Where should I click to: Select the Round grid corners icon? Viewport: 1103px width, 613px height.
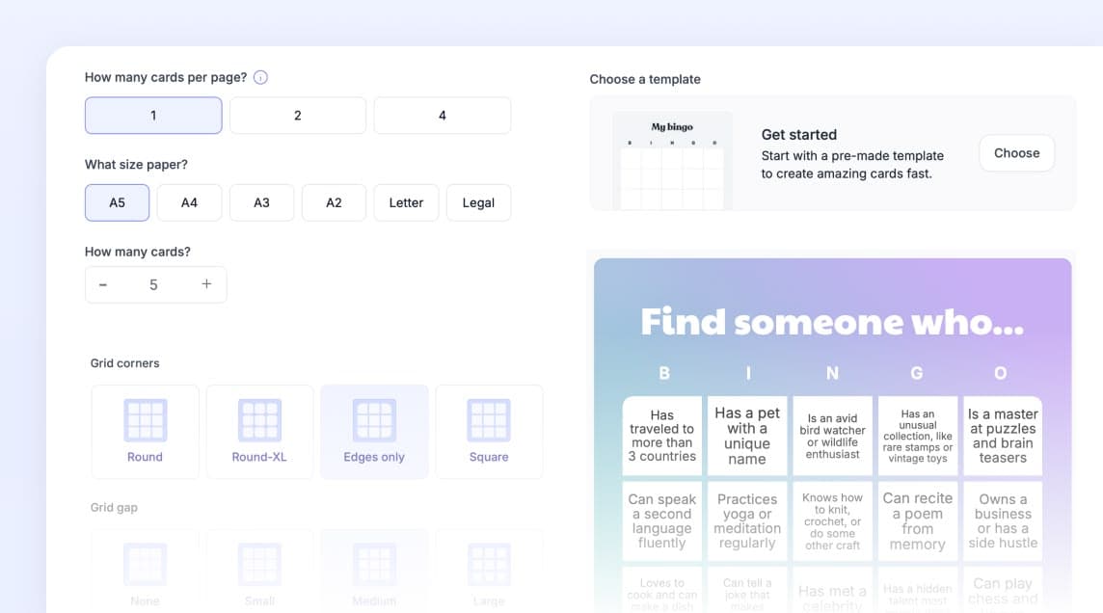(x=145, y=421)
